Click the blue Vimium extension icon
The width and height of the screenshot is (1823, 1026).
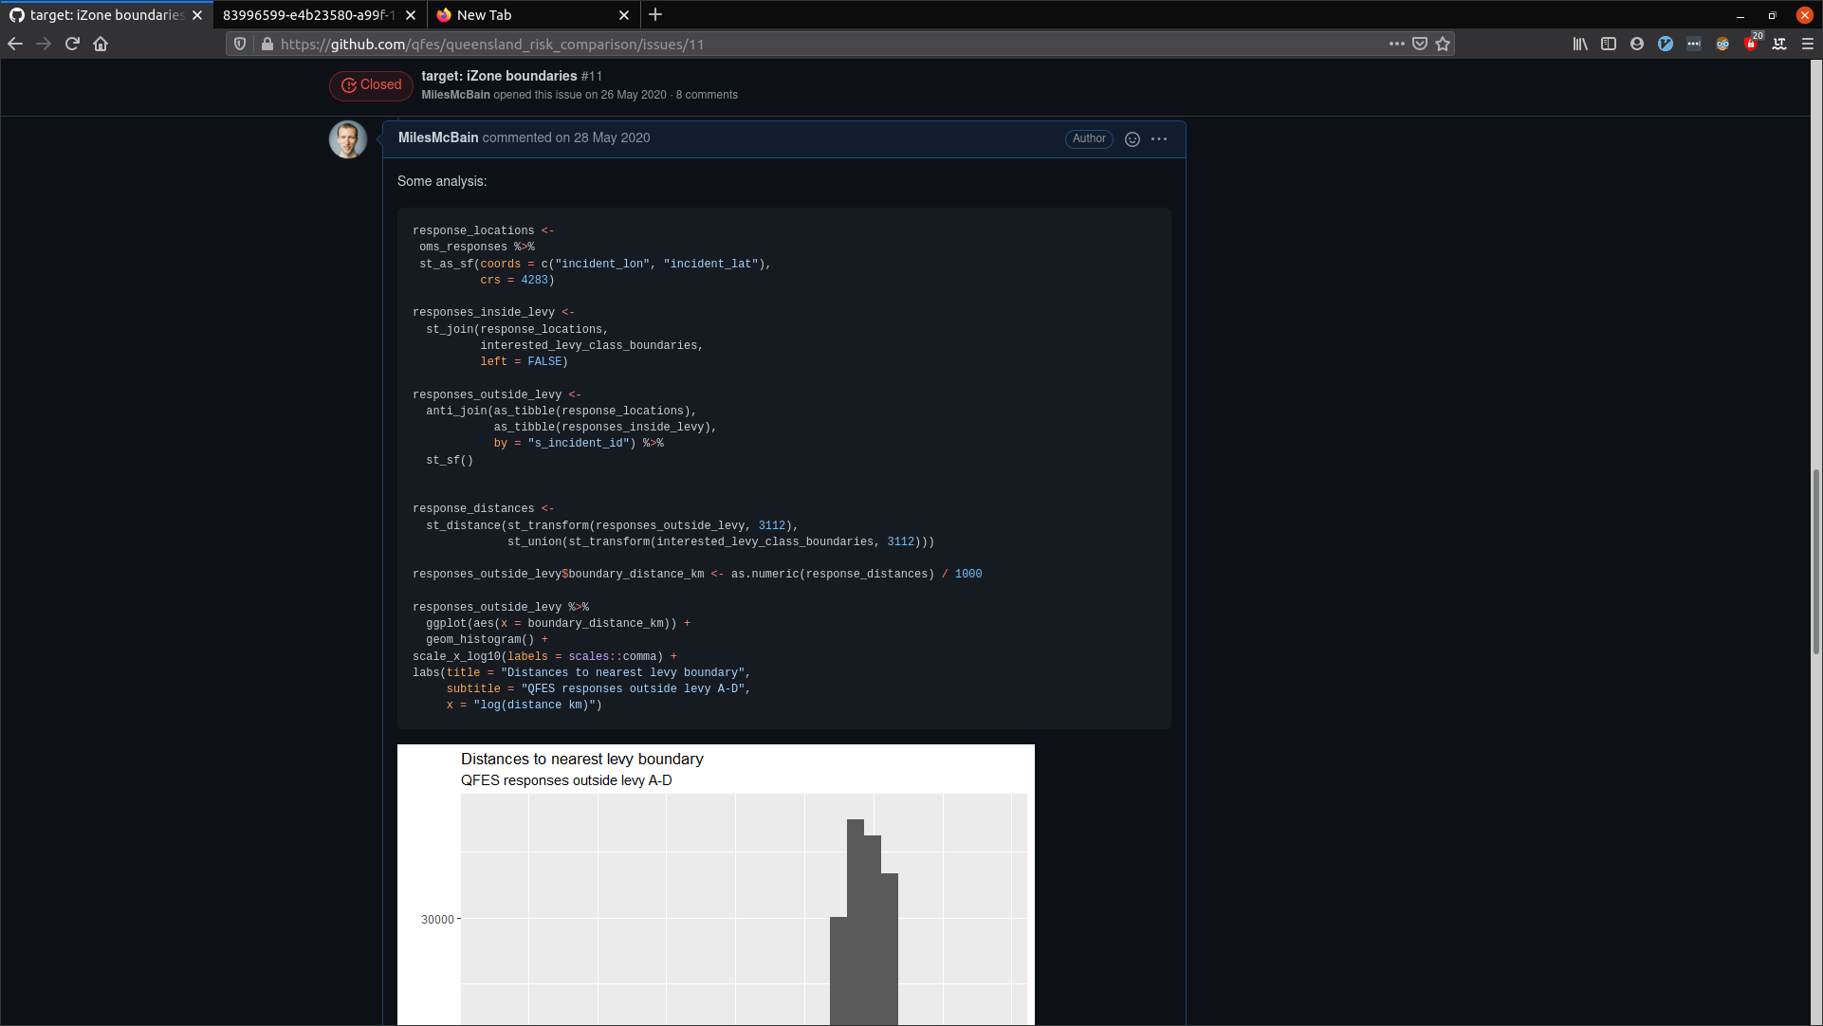[x=1666, y=44]
